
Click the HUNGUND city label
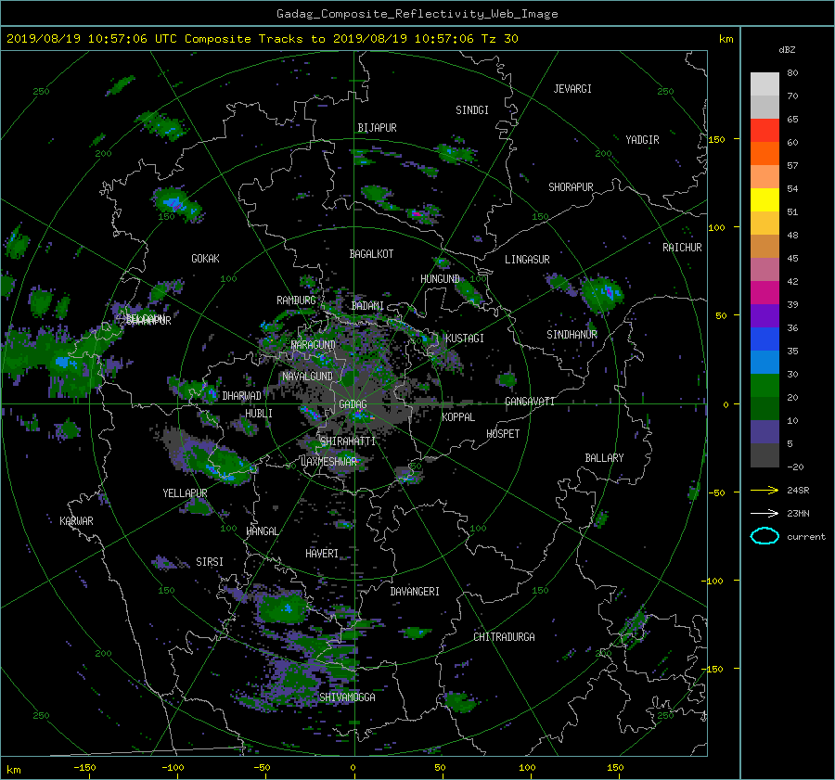pos(440,279)
